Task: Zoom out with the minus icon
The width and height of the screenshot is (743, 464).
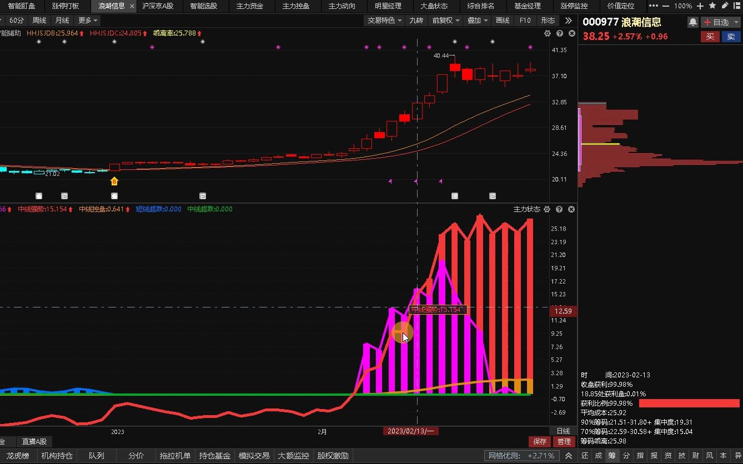Action: (x=666, y=6)
